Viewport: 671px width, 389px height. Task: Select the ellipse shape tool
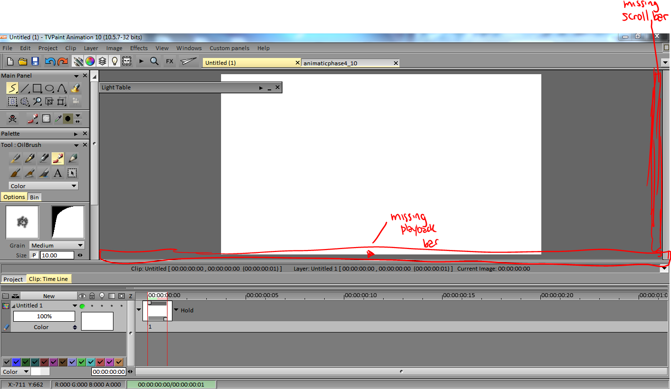click(x=49, y=88)
